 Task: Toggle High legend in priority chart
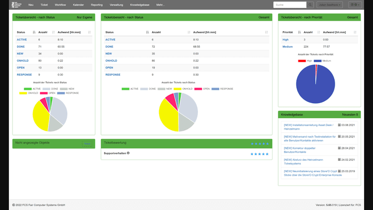[x=306, y=61]
